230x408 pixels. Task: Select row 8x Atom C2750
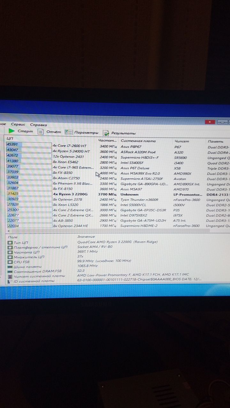pos(66,178)
